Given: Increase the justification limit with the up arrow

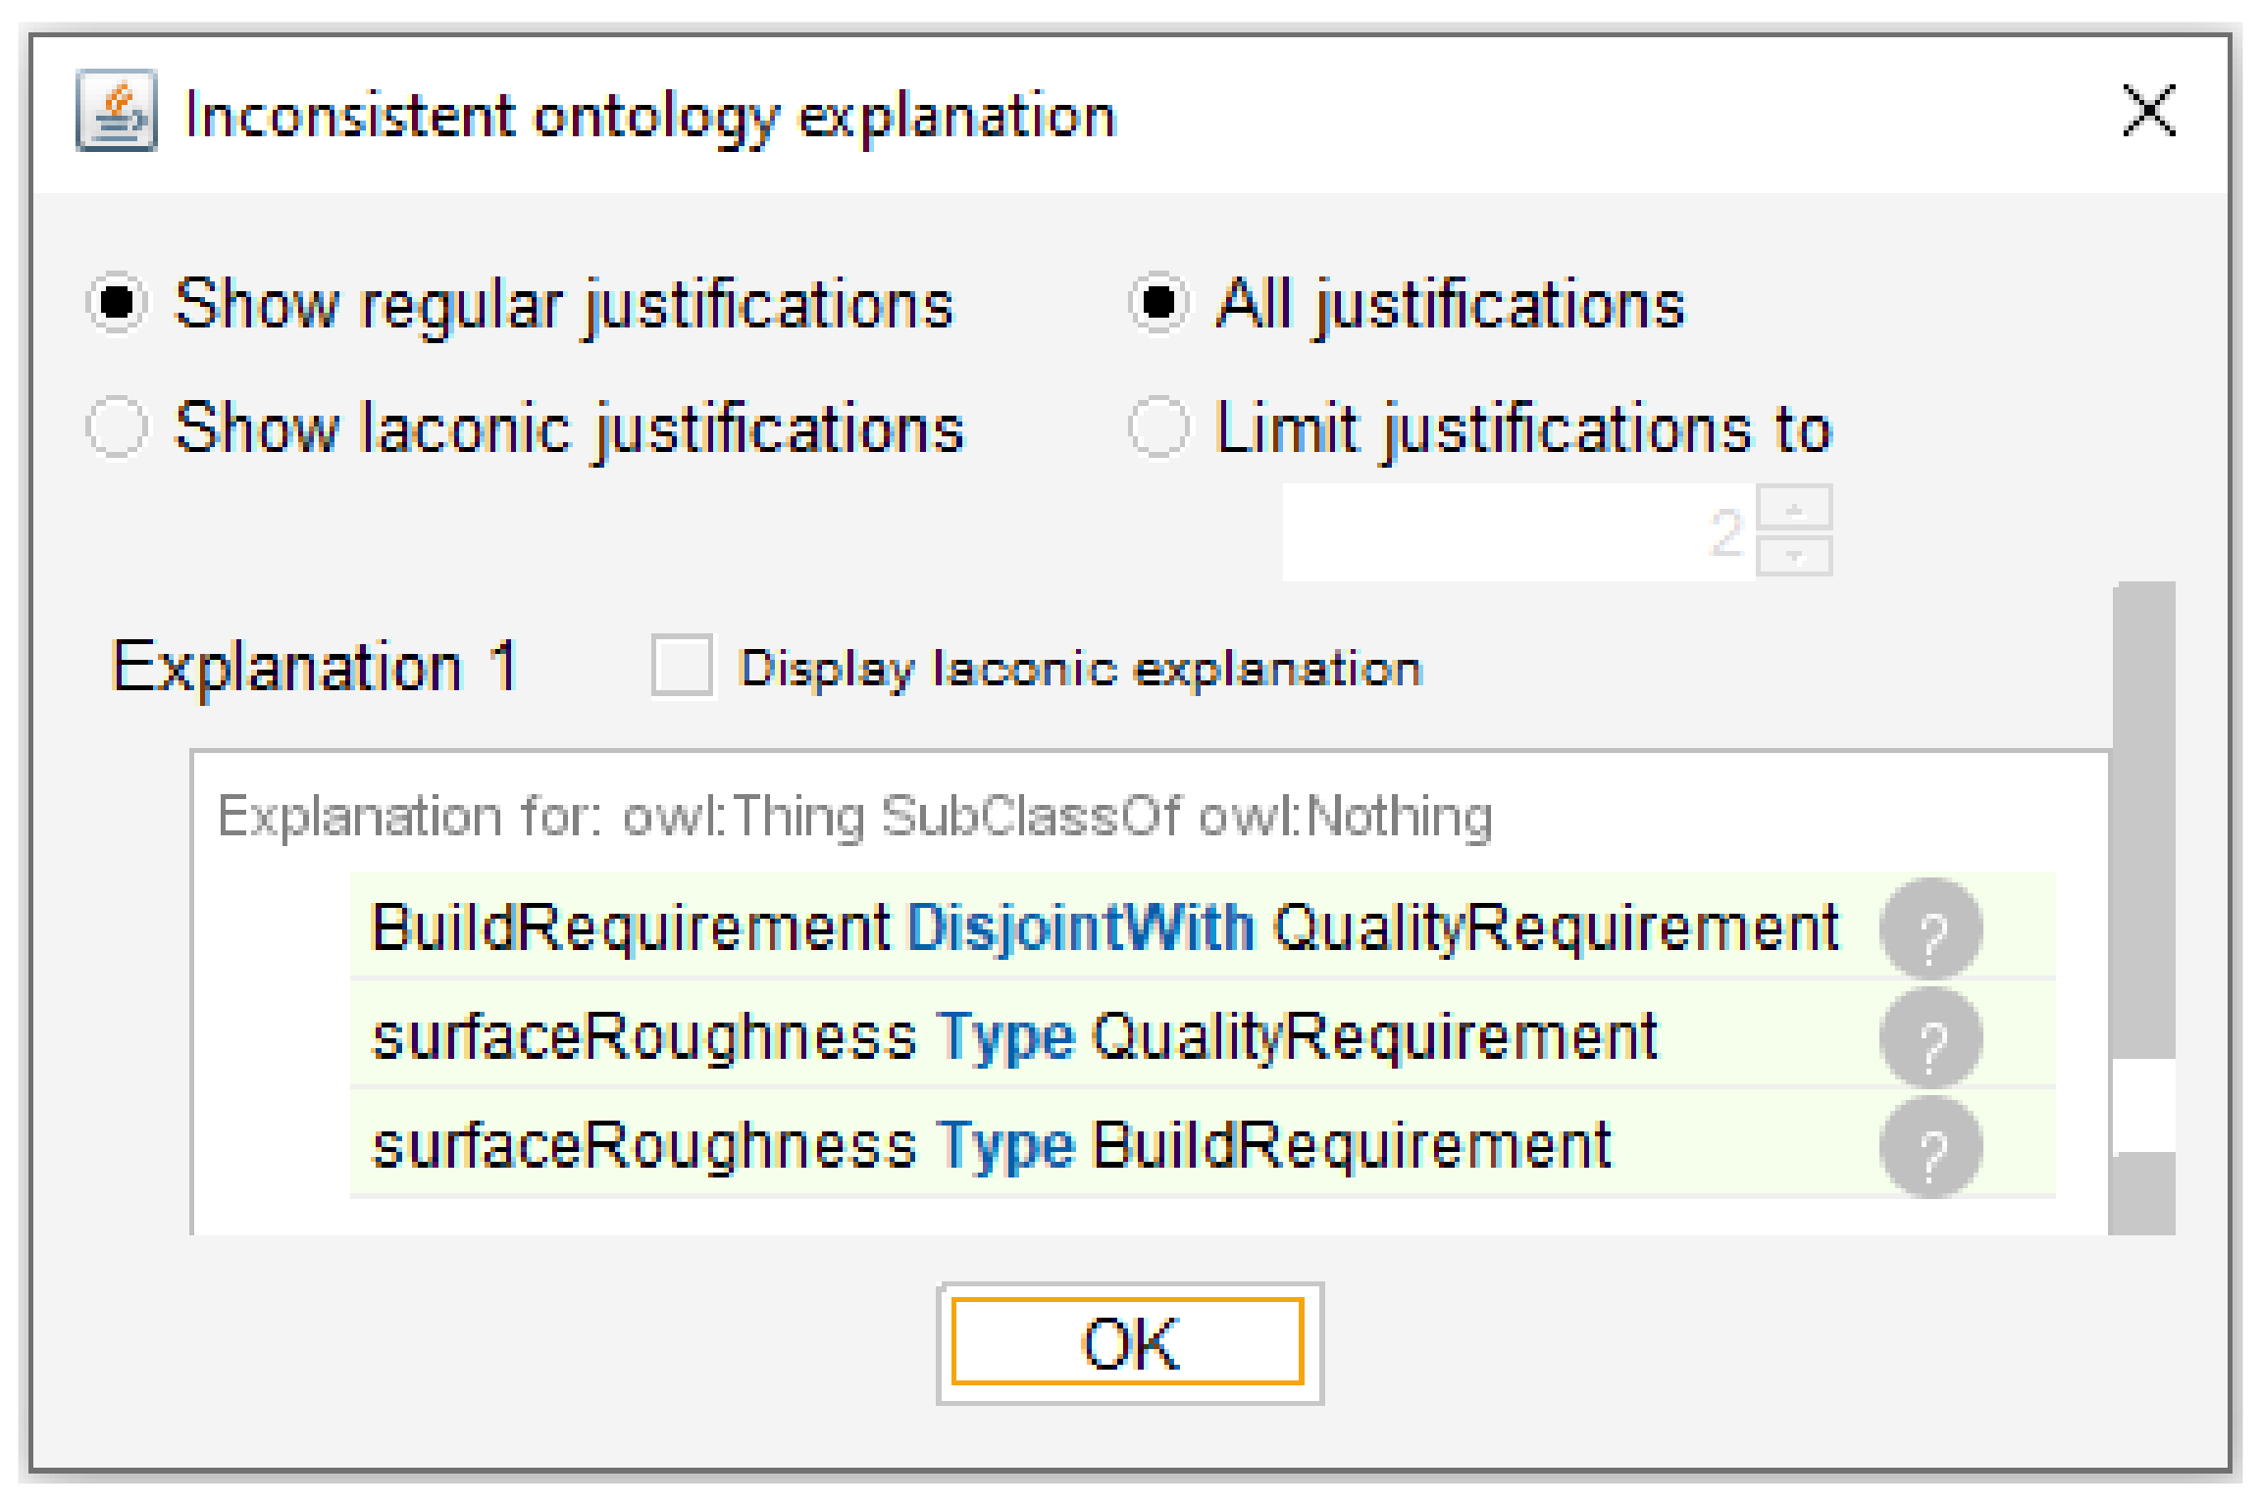Looking at the screenshot, I should tap(1794, 508).
